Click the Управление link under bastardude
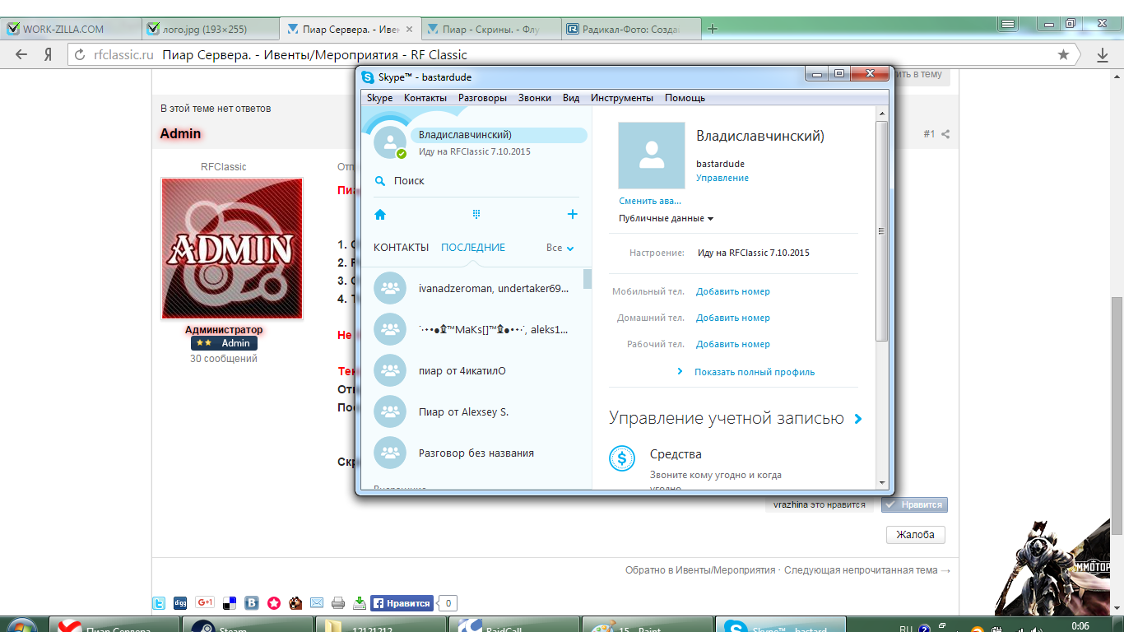The height and width of the screenshot is (632, 1124). (x=722, y=178)
